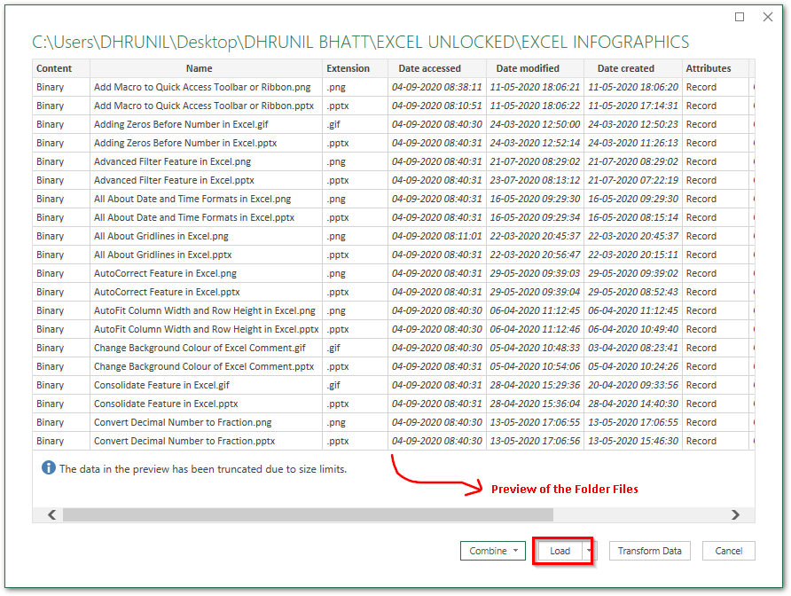
Task: Click the Load button
Action: tap(560, 551)
